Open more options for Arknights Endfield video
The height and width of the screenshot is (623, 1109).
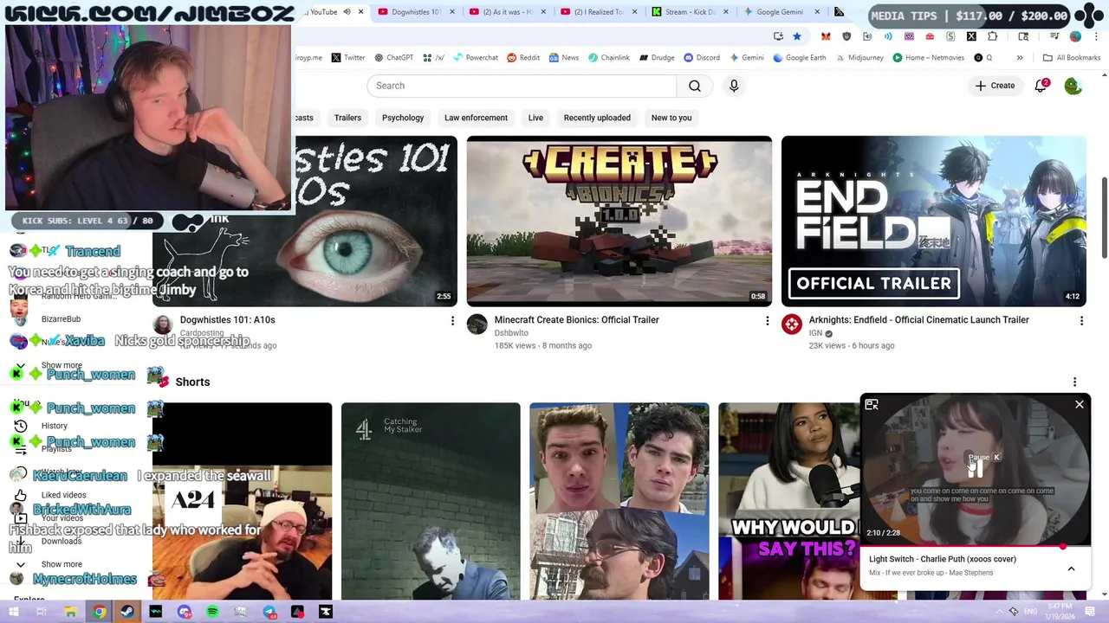point(1081,321)
